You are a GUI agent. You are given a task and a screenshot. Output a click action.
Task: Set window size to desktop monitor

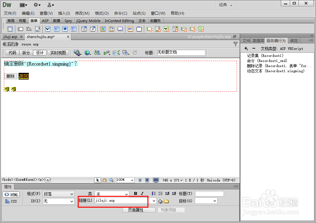click(156, 180)
